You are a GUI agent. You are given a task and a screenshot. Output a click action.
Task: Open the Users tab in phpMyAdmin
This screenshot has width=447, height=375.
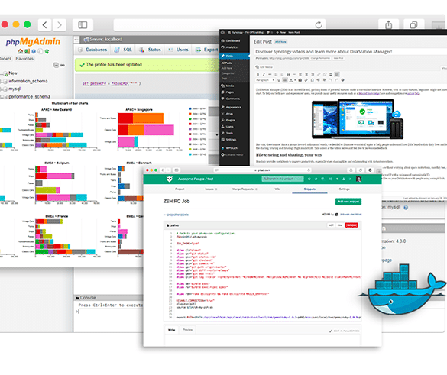178,50
